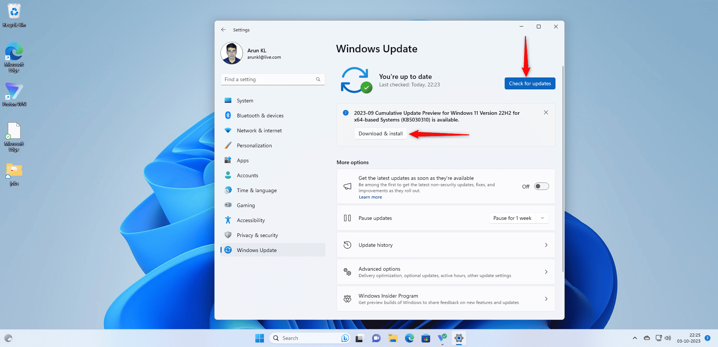Viewport: 718px width, 347px height.
Task: Select the Proton VPN desktop shortcut
Action: tap(14, 94)
